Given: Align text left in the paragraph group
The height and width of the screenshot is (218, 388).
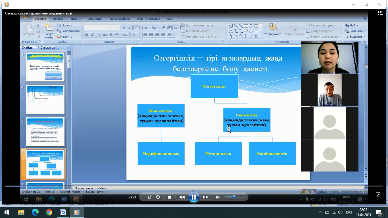Looking at the screenshot, I should 145,35.
